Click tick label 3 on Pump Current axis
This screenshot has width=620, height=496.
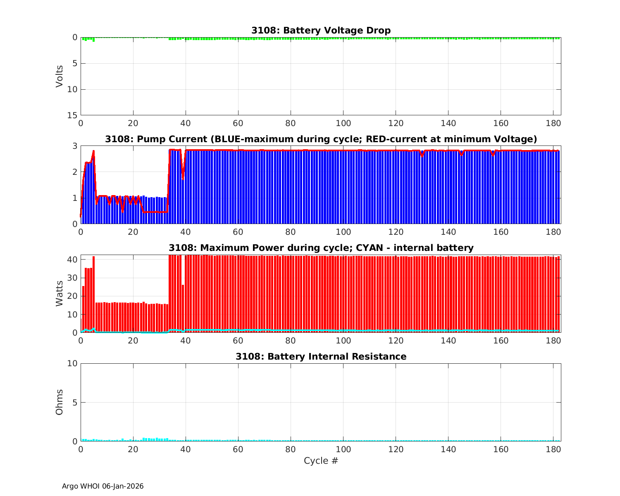point(75,146)
